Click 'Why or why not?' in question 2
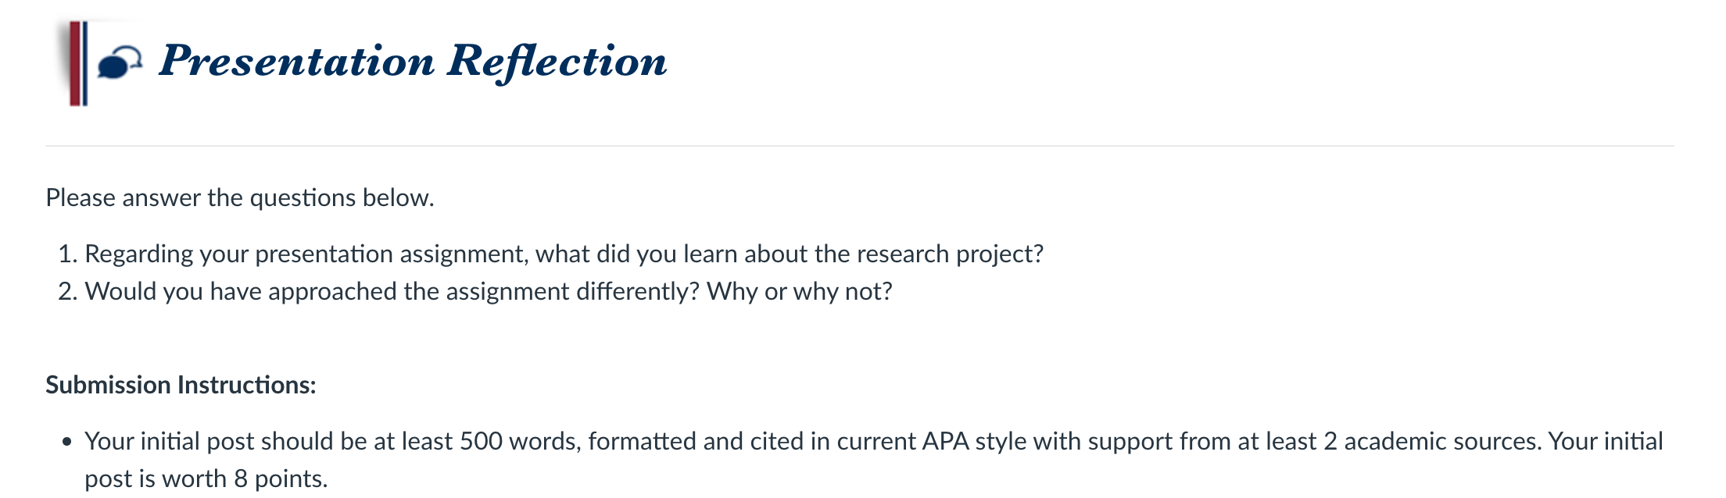1726x498 pixels. [800, 291]
